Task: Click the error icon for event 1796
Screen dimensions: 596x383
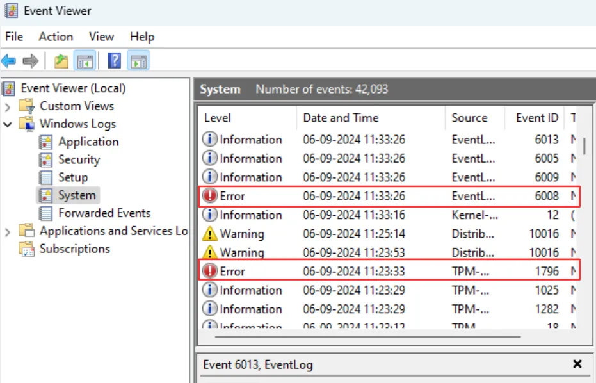Action: point(210,271)
